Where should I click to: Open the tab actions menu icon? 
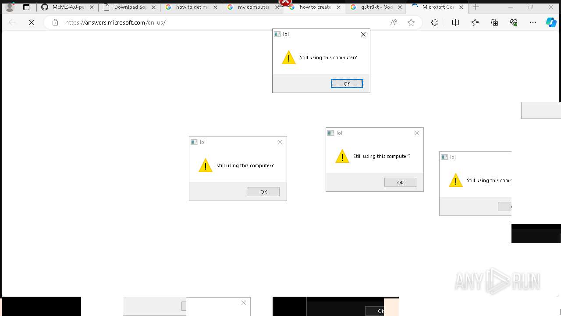tap(26, 7)
